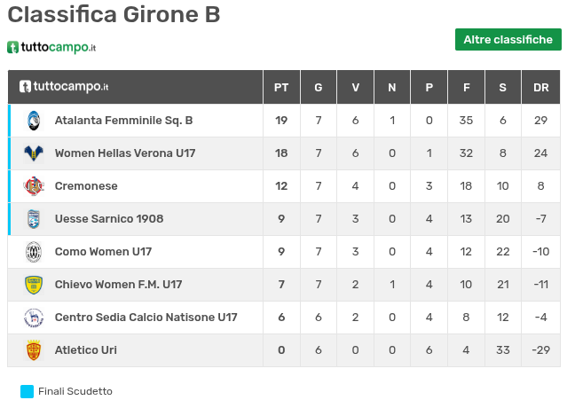This screenshot has width=575, height=408.
Task: Click the Atletico Uri team crest icon
Action: coord(34,350)
